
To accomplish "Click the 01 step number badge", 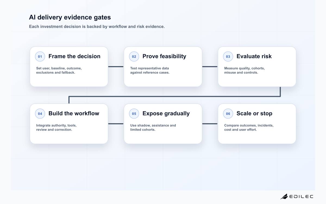I will [40, 57].
